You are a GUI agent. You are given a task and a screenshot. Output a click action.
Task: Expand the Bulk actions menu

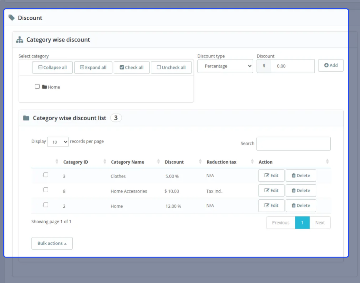click(52, 243)
